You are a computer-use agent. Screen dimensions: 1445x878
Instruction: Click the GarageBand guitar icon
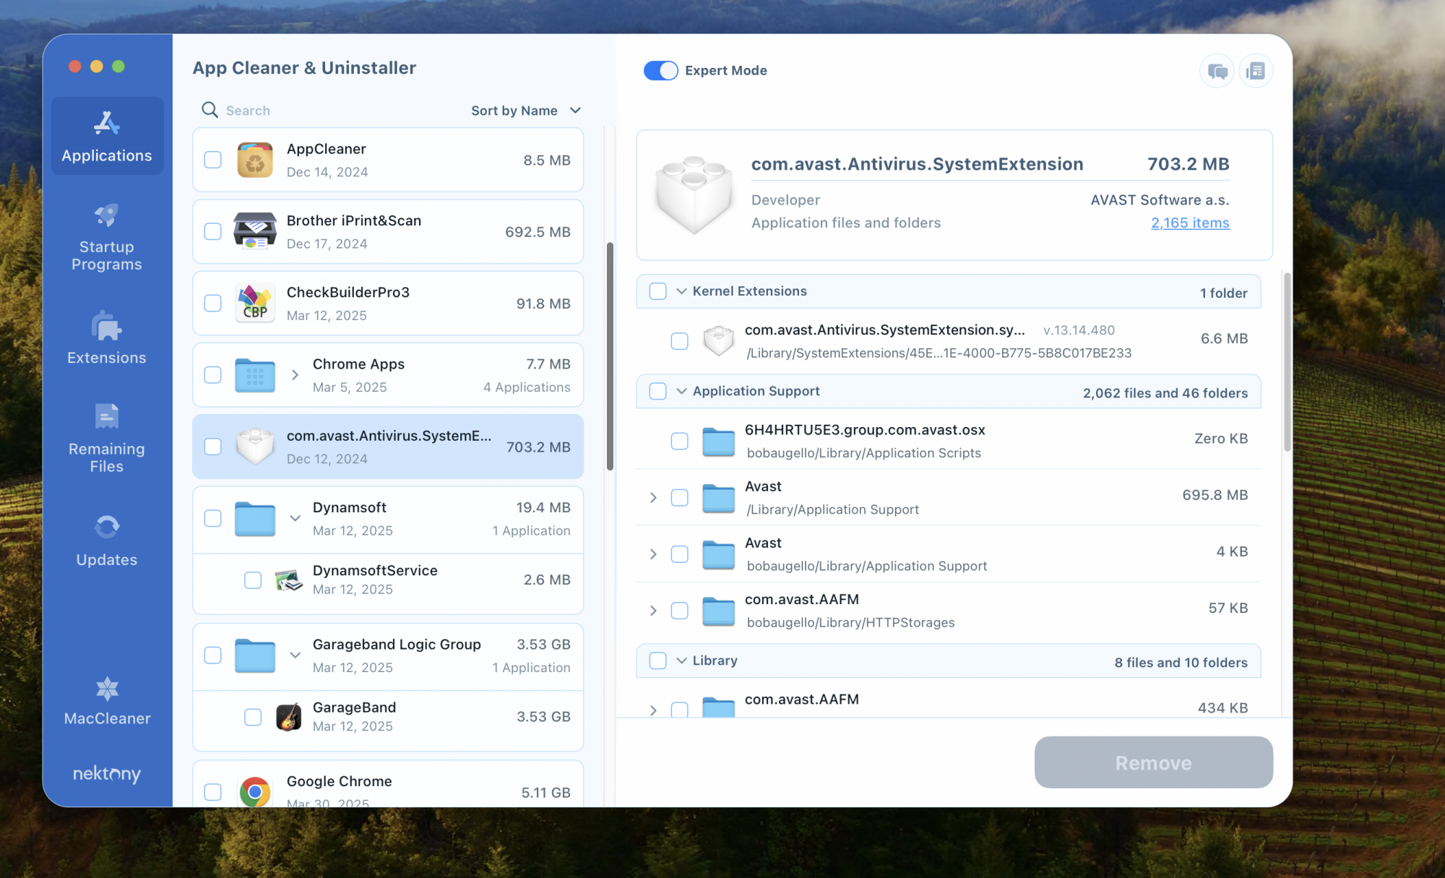coord(289,717)
